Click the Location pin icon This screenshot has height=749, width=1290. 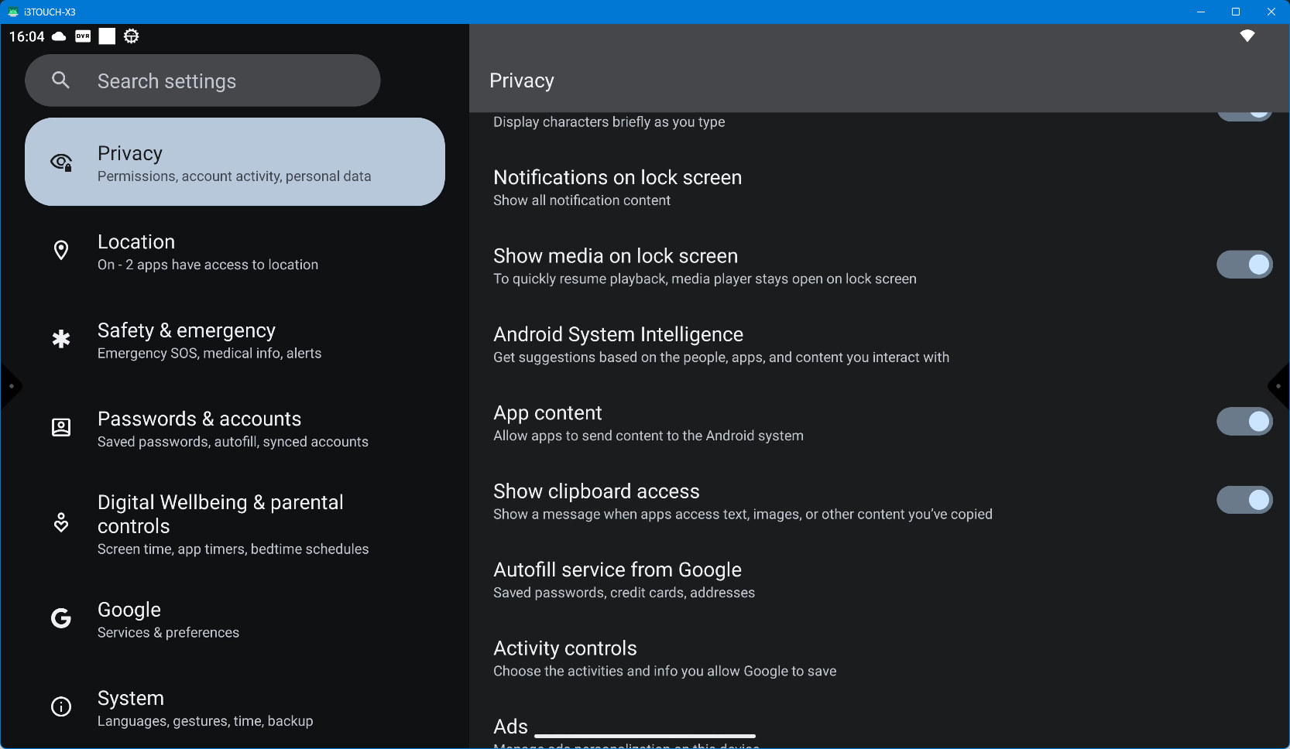pos(61,251)
